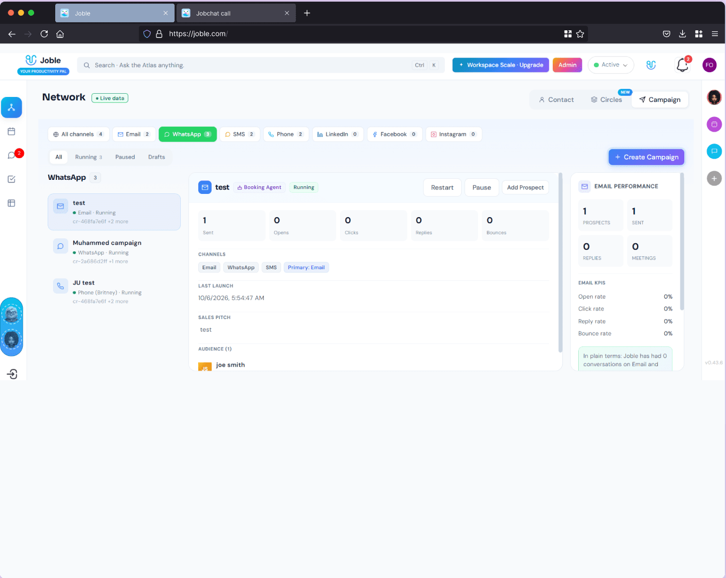Click the shield icon in address bar
This screenshot has height=578, width=726.
(x=147, y=34)
